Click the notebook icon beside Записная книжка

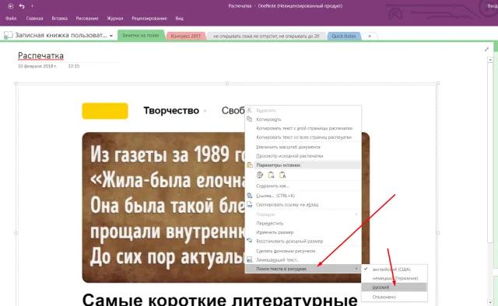point(9,35)
